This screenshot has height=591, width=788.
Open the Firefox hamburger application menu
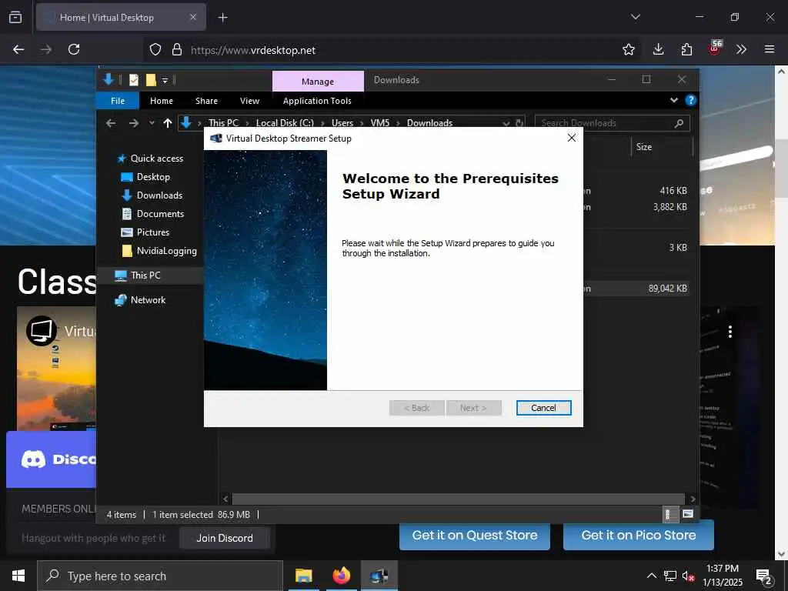click(770, 49)
